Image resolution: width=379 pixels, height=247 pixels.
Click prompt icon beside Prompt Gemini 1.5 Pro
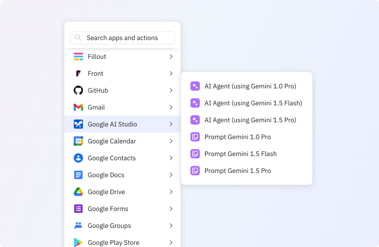[195, 171]
